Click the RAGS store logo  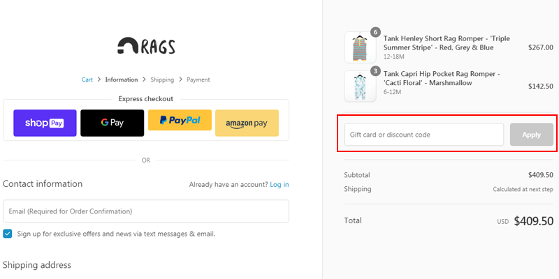click(146, 46)
